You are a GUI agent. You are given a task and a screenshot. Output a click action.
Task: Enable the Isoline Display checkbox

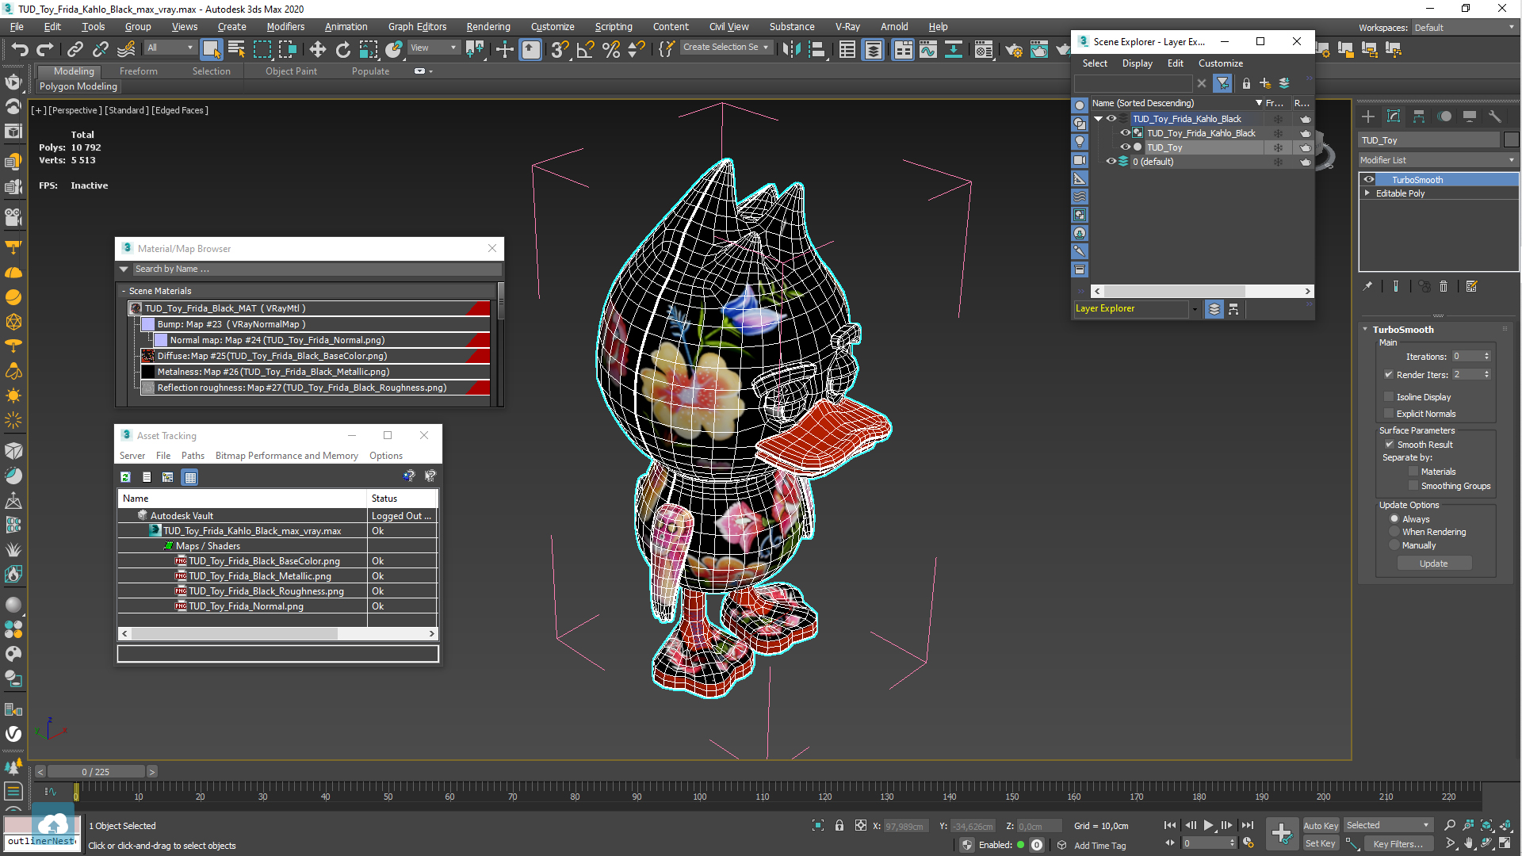1389,396
